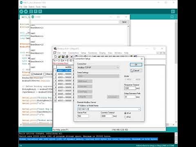This screenshot has height=147, width=196.
Task: Expand the IP Address or Node Name dropdown
Action: tap(139, 109)
